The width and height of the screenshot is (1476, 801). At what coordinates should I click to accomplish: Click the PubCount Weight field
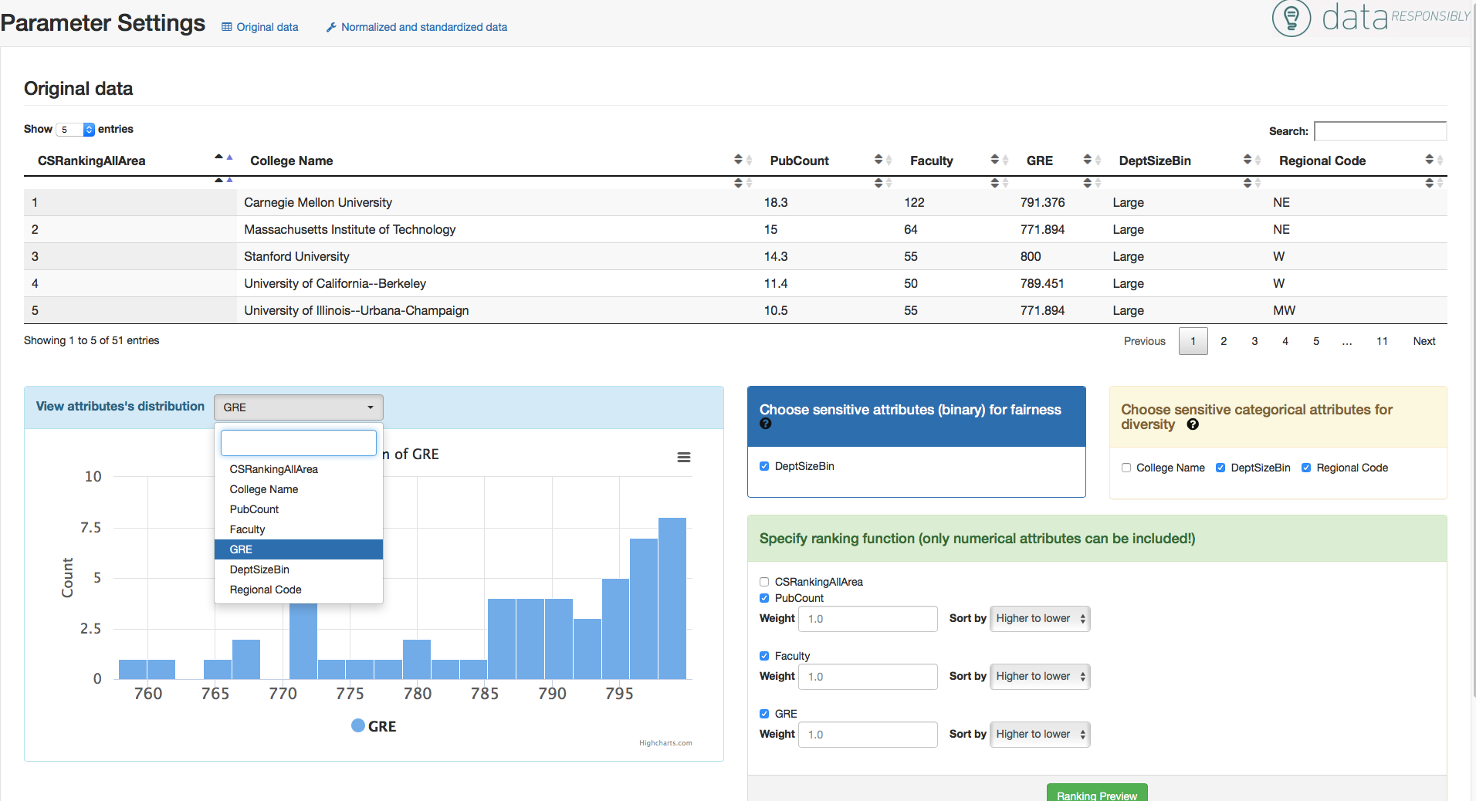pyautogui.click(x=868, y=619)
